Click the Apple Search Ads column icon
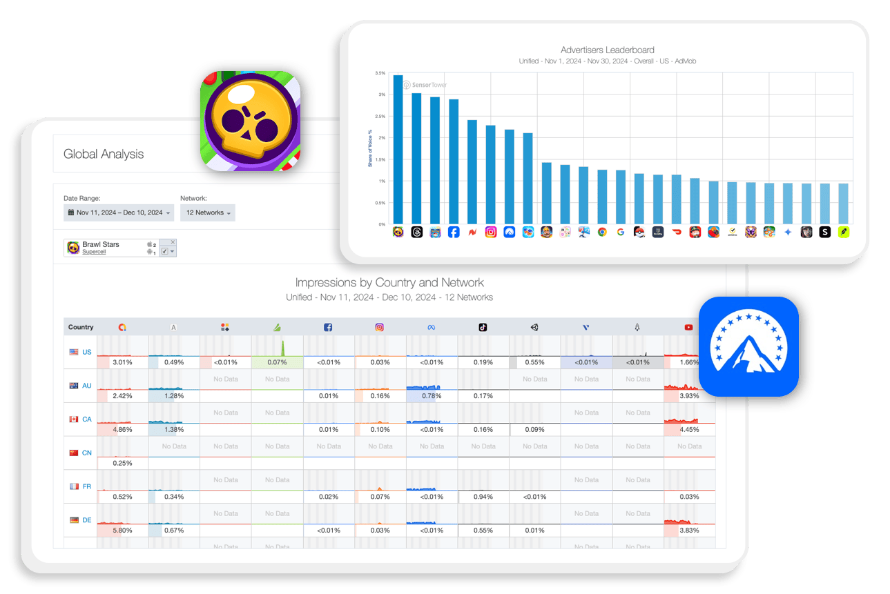The image size is (890, 594). [173, 327]
